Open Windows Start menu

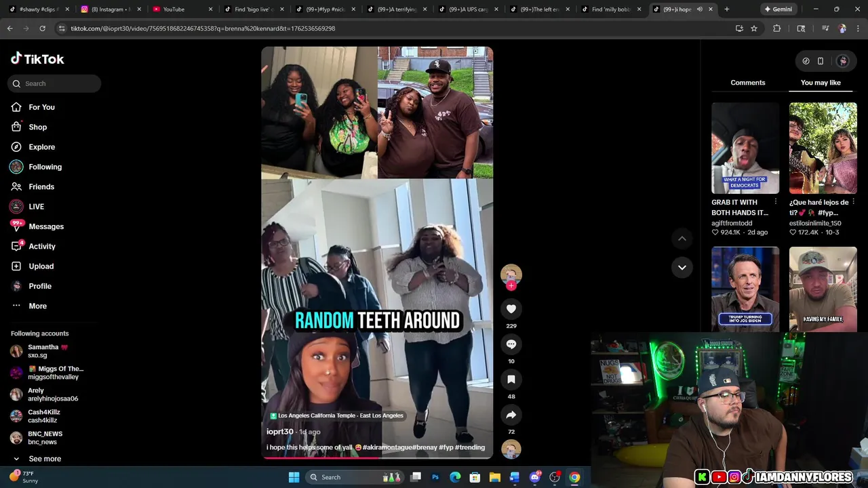294,477
